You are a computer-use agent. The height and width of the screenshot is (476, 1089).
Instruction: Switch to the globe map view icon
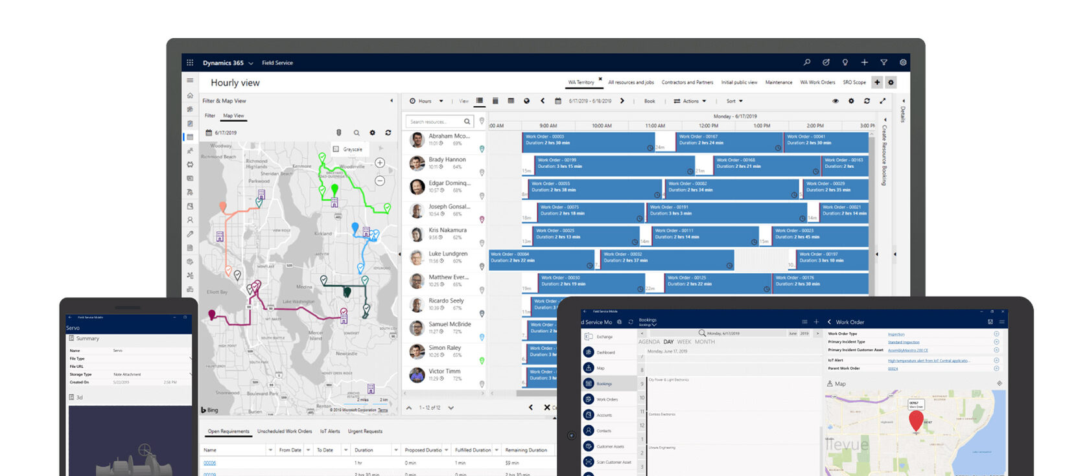[x=526, y=101]
